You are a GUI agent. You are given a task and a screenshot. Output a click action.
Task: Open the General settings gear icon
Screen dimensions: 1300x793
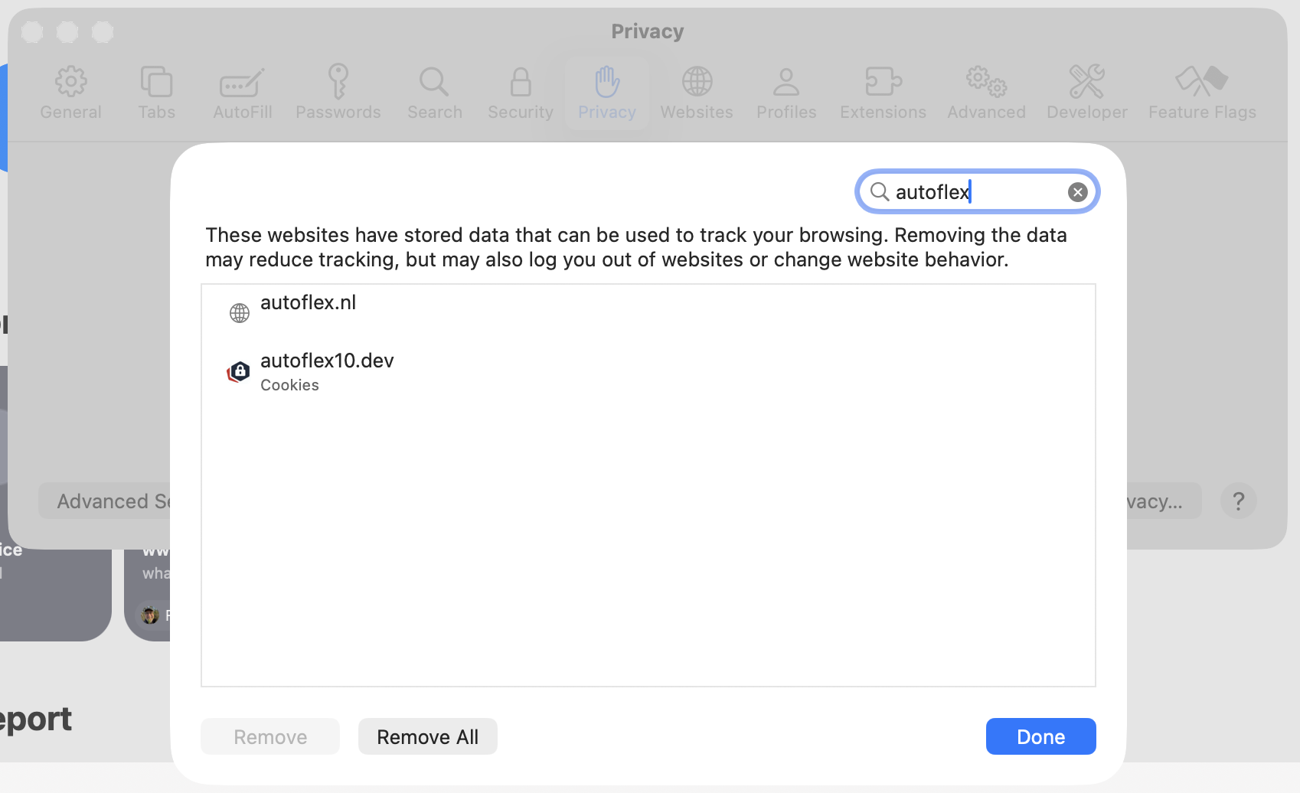[70, 82]
